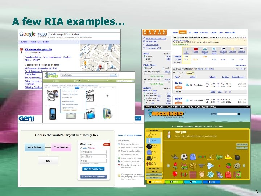Show previous sprites with the left arrow in Mockingbird

click(169, 166)
